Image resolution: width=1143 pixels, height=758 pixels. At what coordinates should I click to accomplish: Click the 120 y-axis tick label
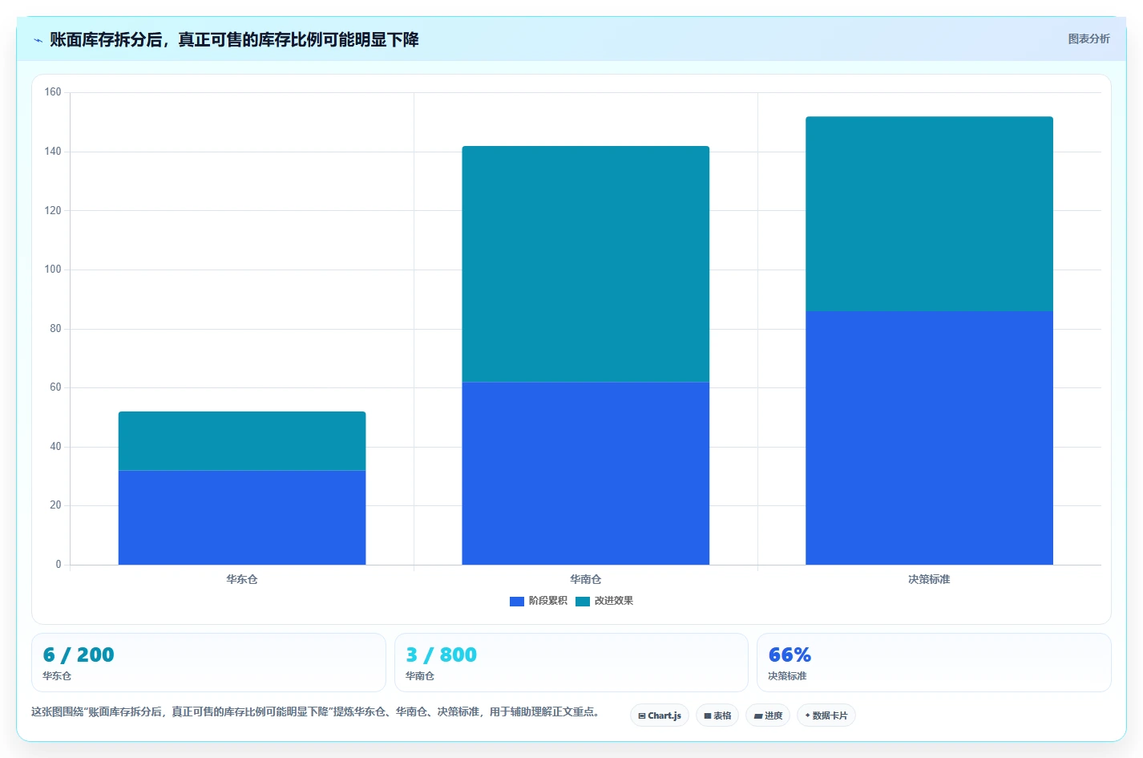[x=53, y=210]
